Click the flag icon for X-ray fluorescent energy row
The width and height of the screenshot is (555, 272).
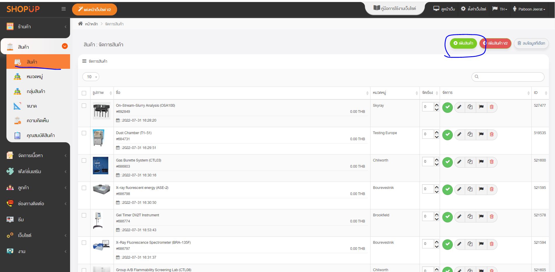(x=481, y=189)
